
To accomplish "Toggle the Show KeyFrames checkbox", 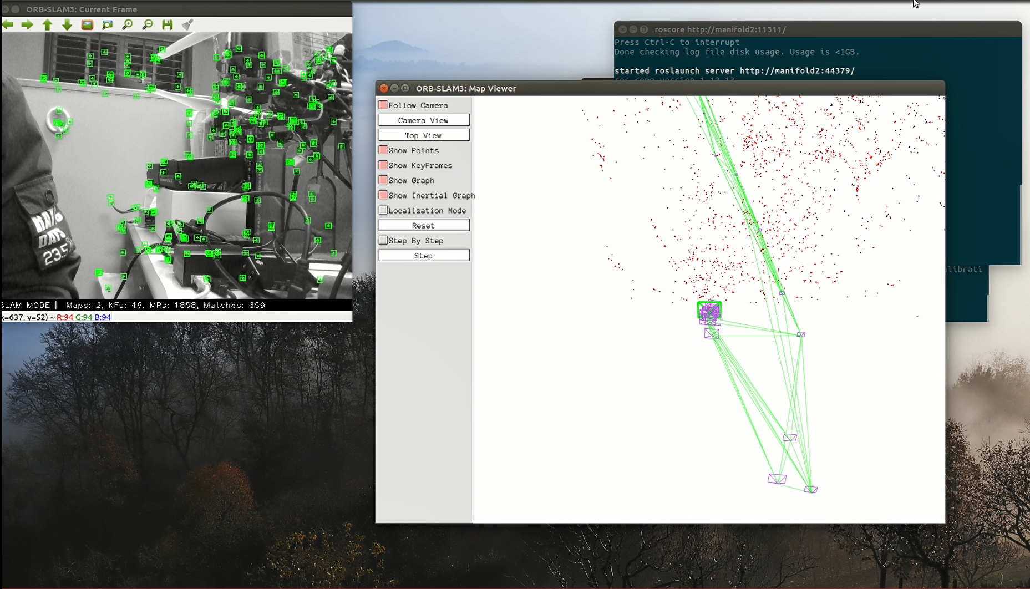I will 383,165.
